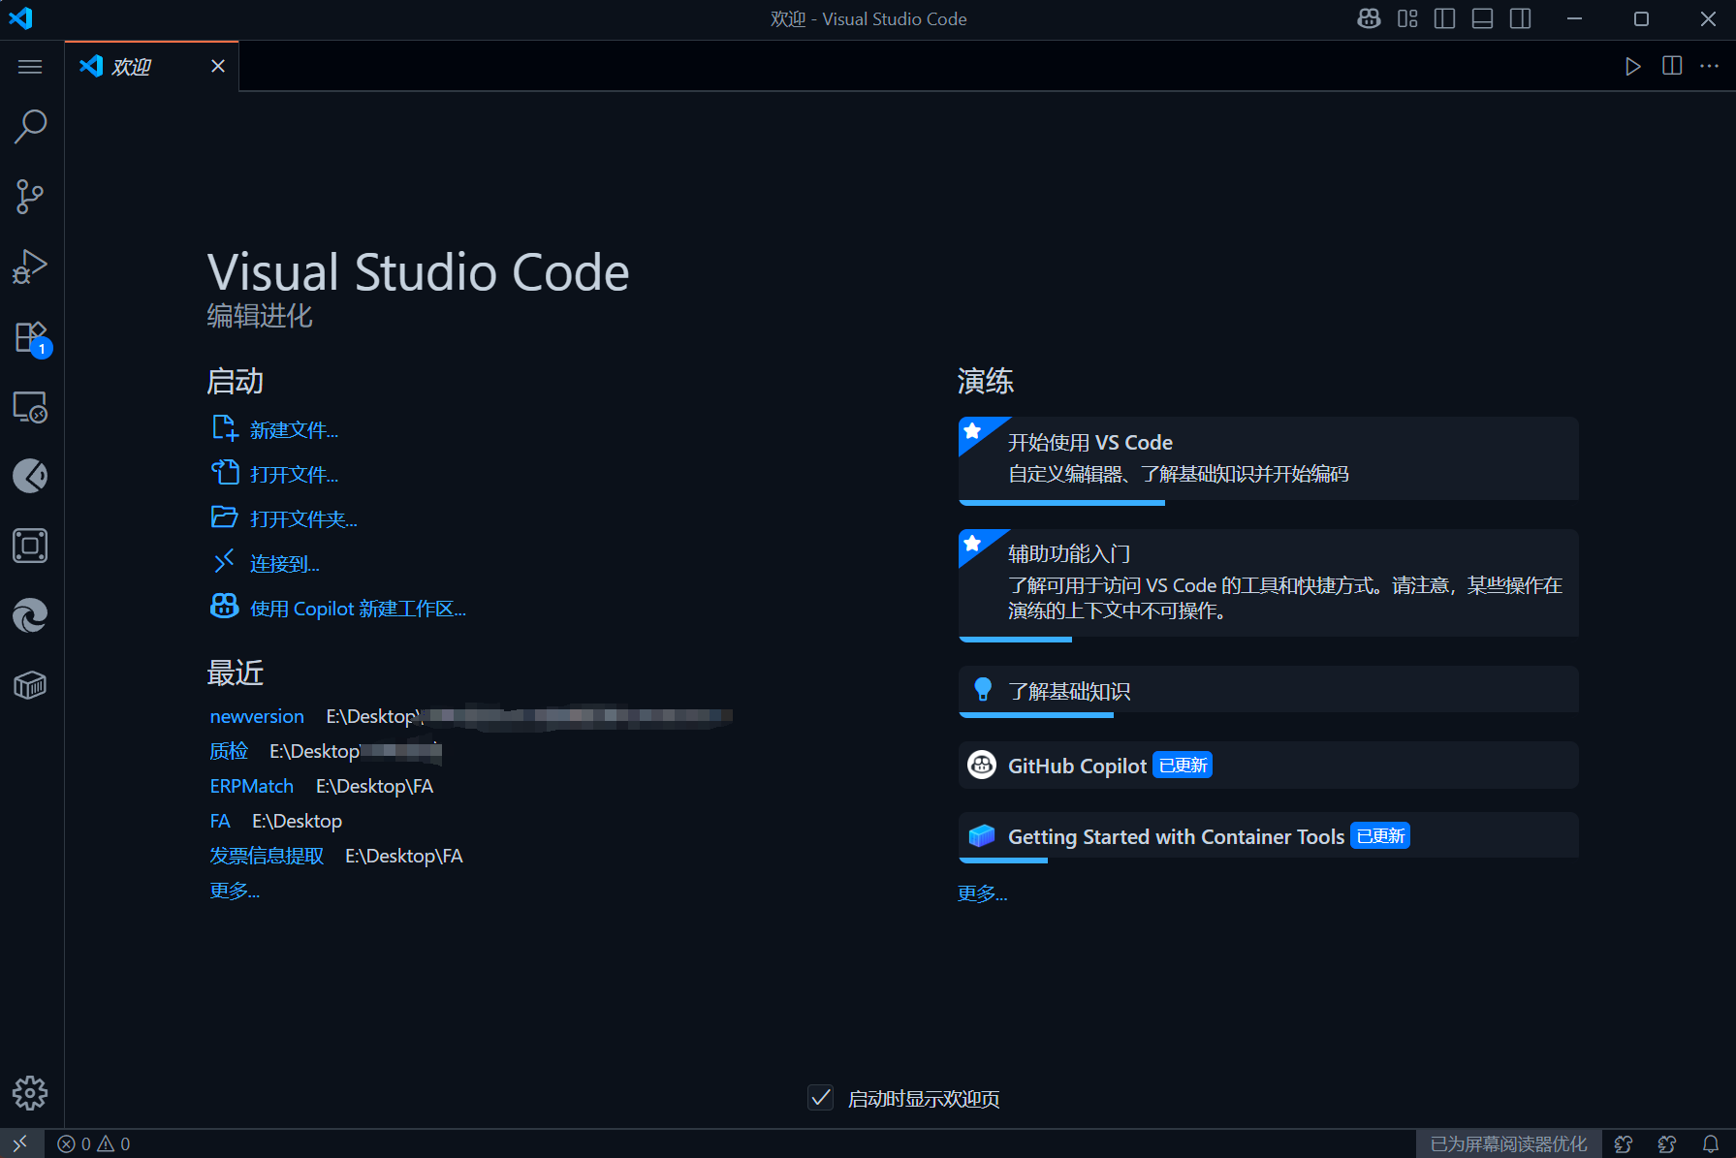Image resolution: width=1736 pixels, height=1158 pixels.
Task: Open recent folder ERPMatch
Action: (x=251, y=786)
